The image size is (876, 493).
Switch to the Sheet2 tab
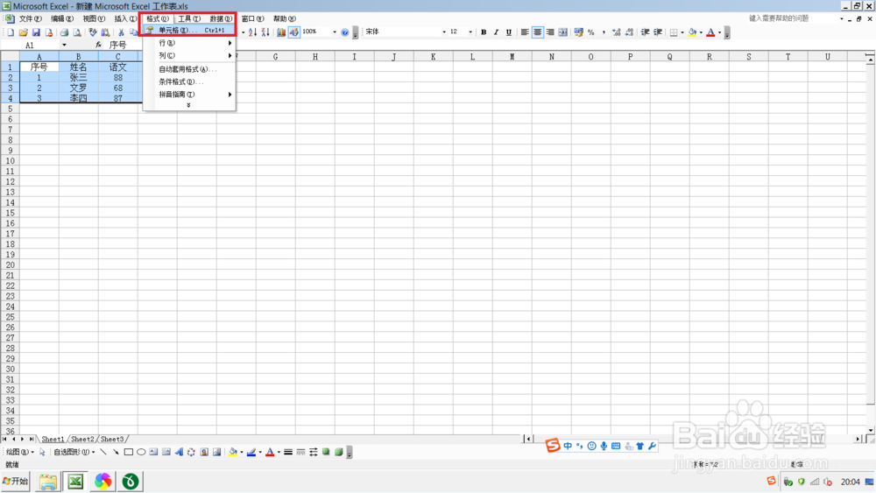tap(82, 440)
